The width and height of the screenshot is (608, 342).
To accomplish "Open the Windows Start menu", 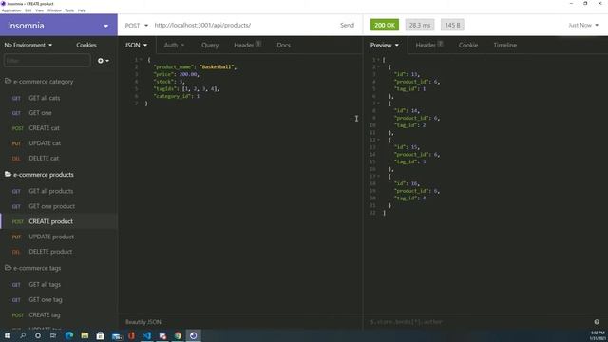I will [x=8, y=335].
